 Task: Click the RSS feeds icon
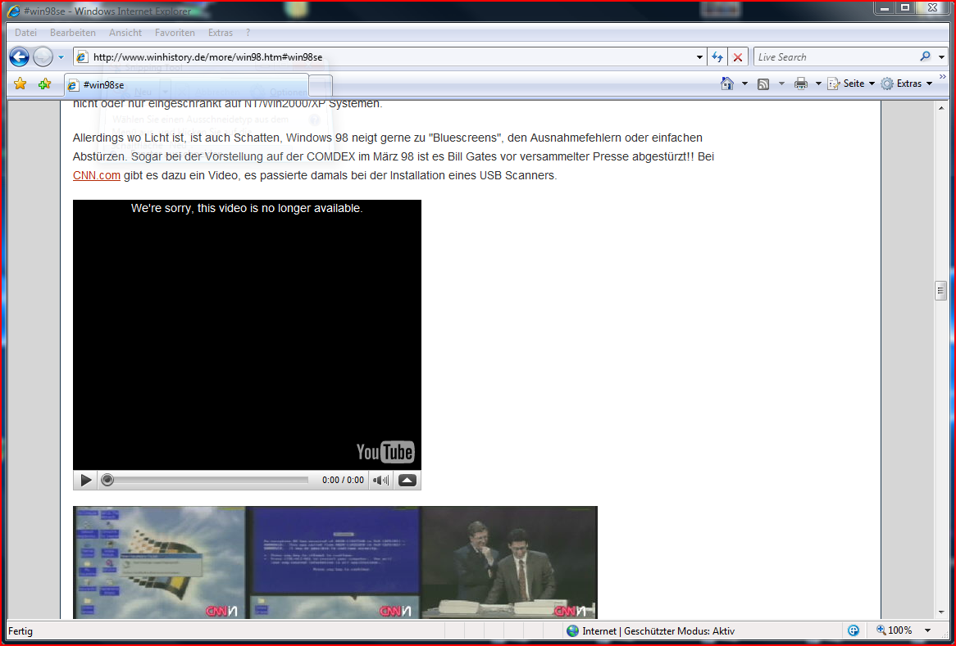pyautogui.click(x=763, y=84)
